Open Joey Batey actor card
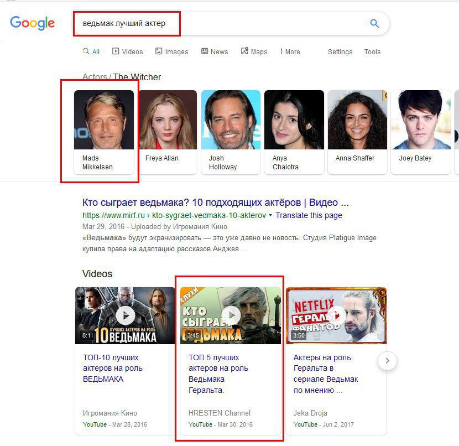Viewport: 459px width, 446px height. click(x=421, y=132)
